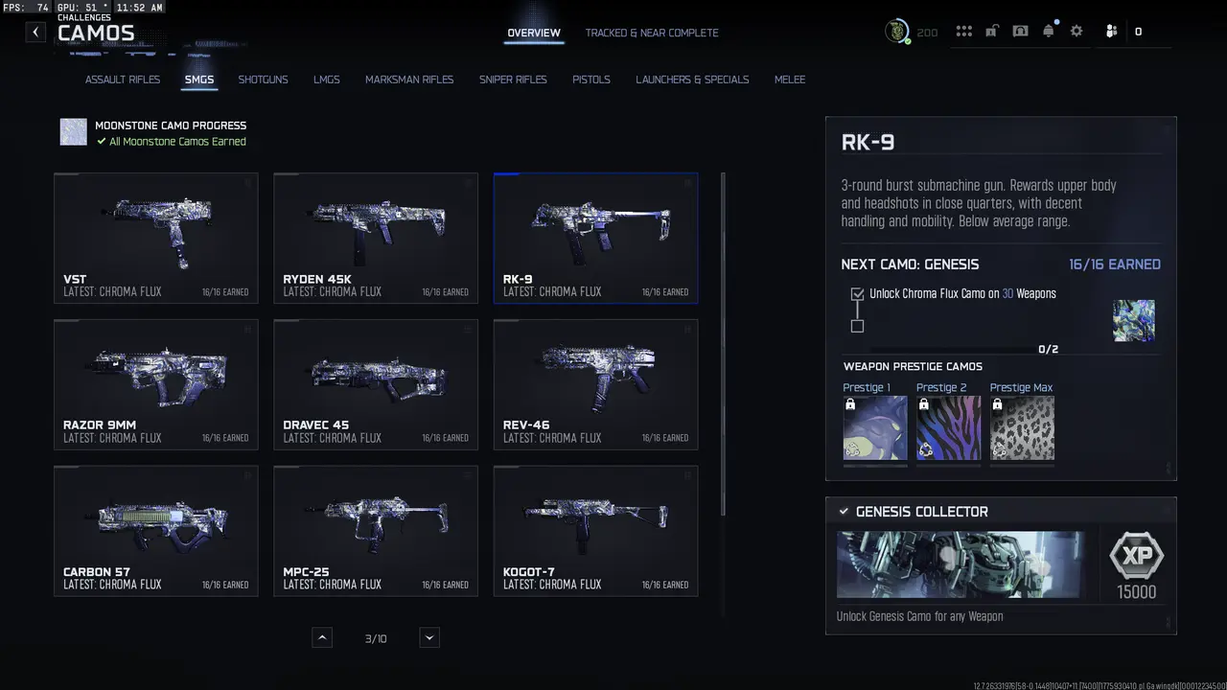The image size is (1227, 690).
Task: Click the Genesis camo preview swatch
Action: [1134, 320]
